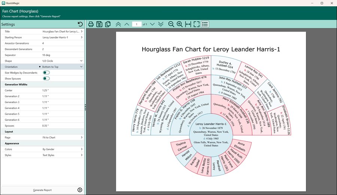Edit the Generation 4 width value
Image resolution: width=337 pixels, height=195 pixels.
coord(45,108)
